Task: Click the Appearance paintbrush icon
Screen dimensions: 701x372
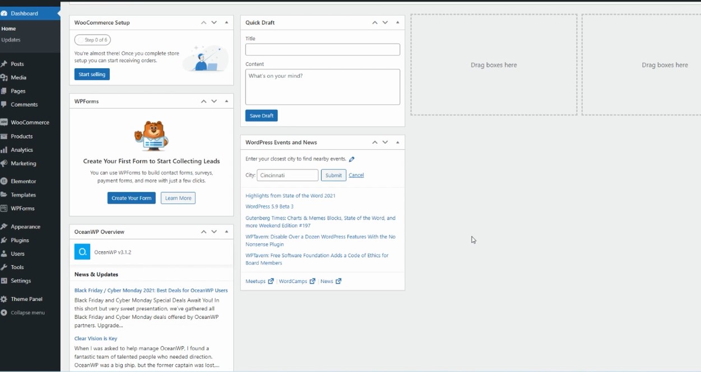Action: (4, 227)
